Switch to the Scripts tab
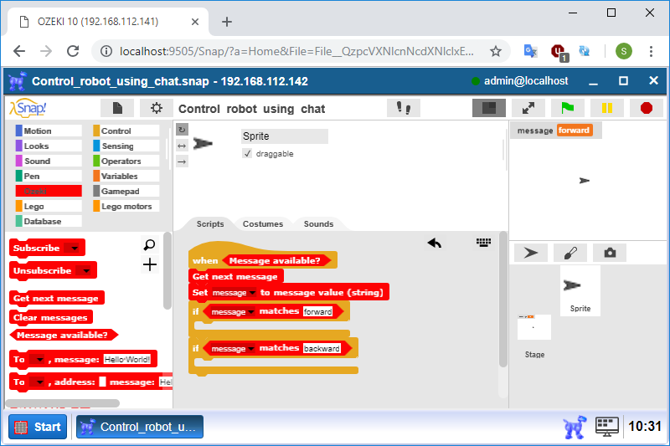This screenshot has height=446, width=670. coord(210,224)
